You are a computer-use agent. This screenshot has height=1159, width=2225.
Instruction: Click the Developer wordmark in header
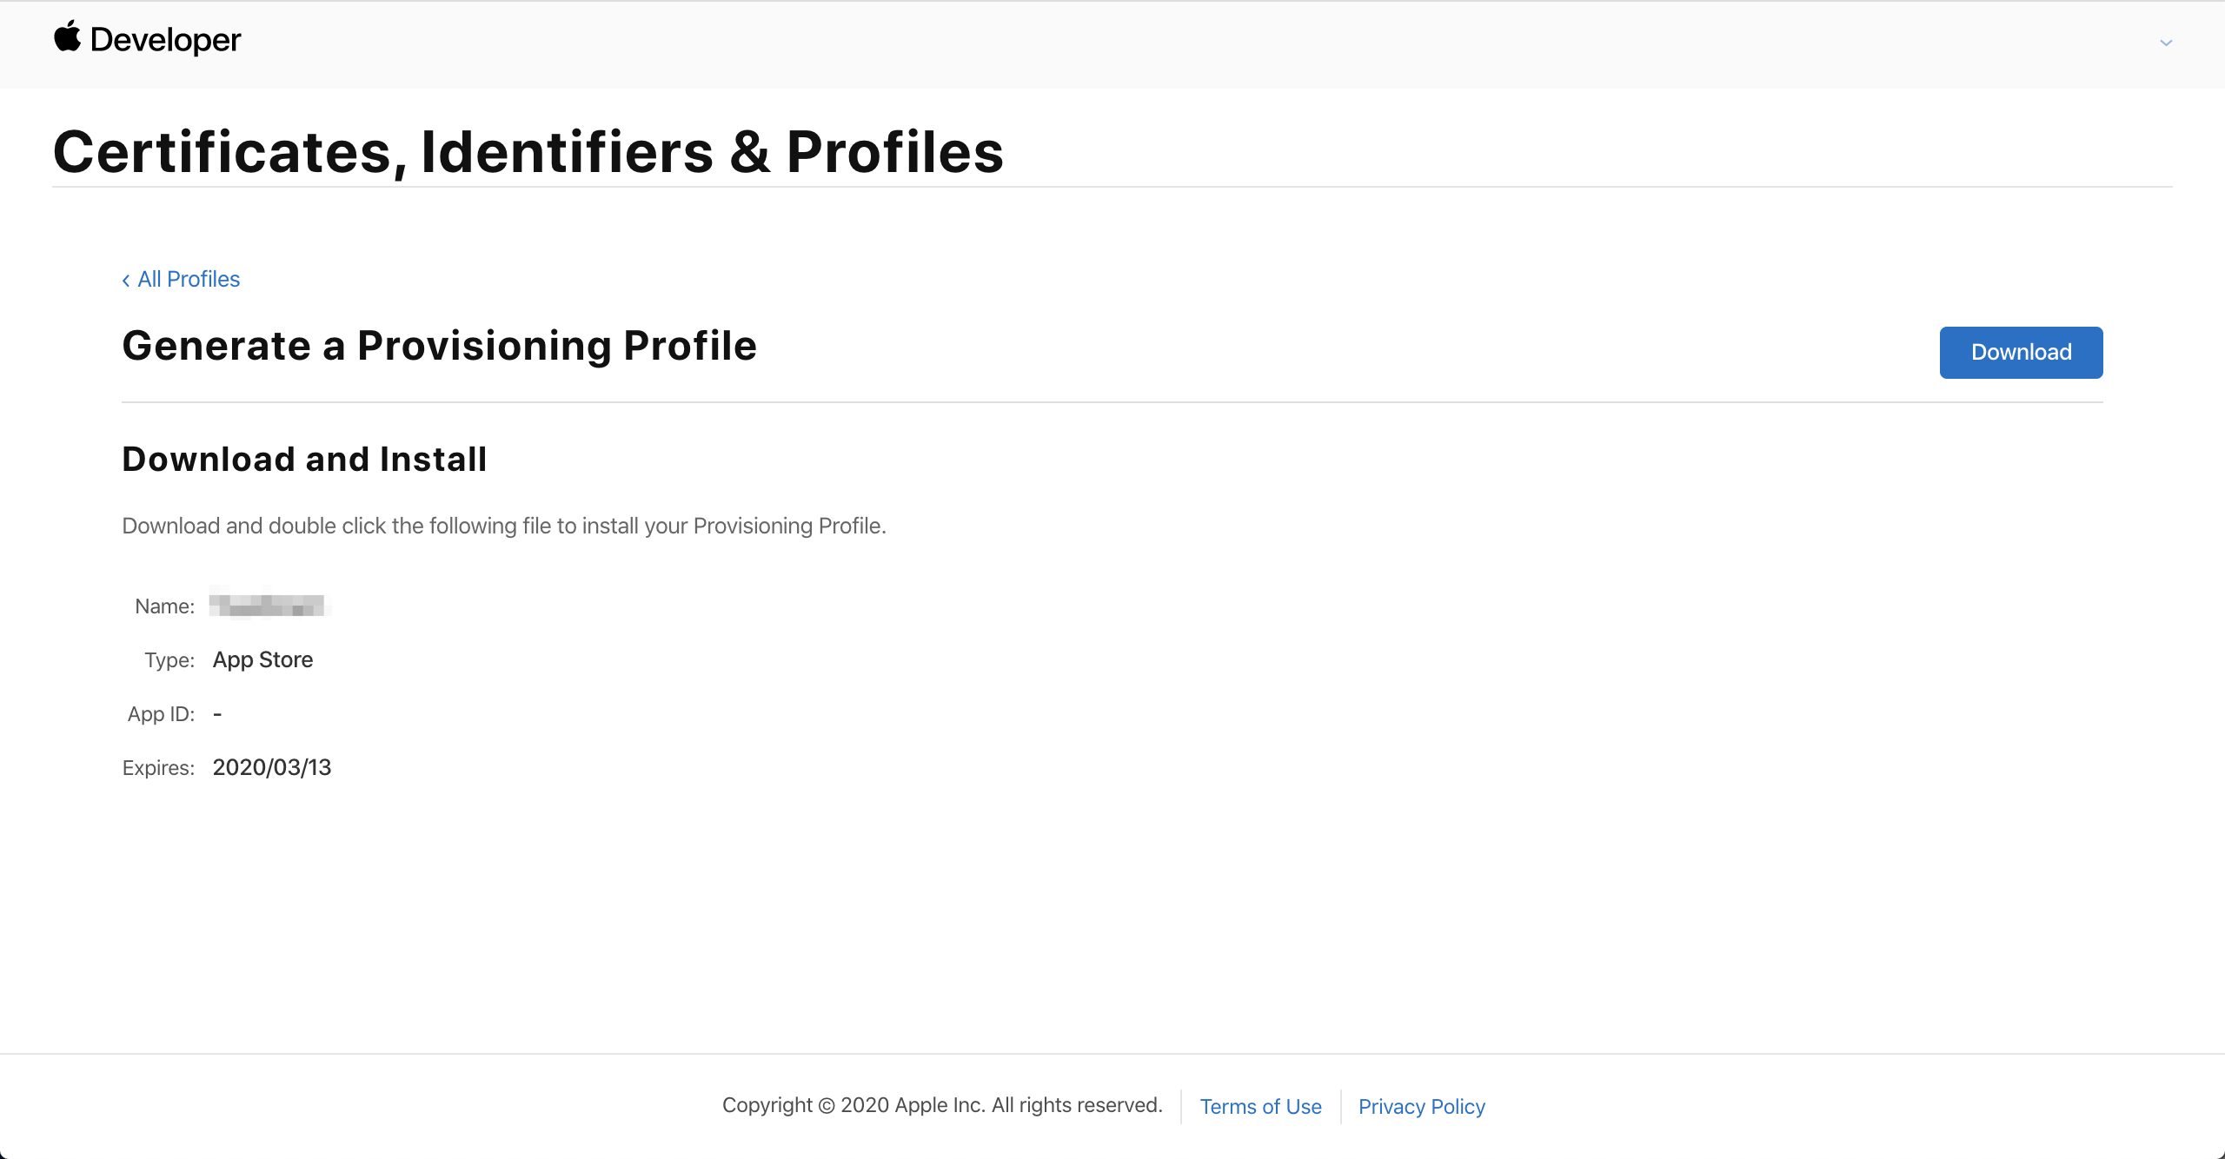pyautogui.click(x=165, y=40)
